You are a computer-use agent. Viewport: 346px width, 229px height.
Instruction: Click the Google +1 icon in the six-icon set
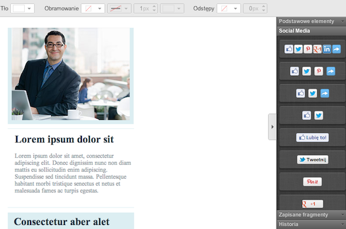click(317, 49)
